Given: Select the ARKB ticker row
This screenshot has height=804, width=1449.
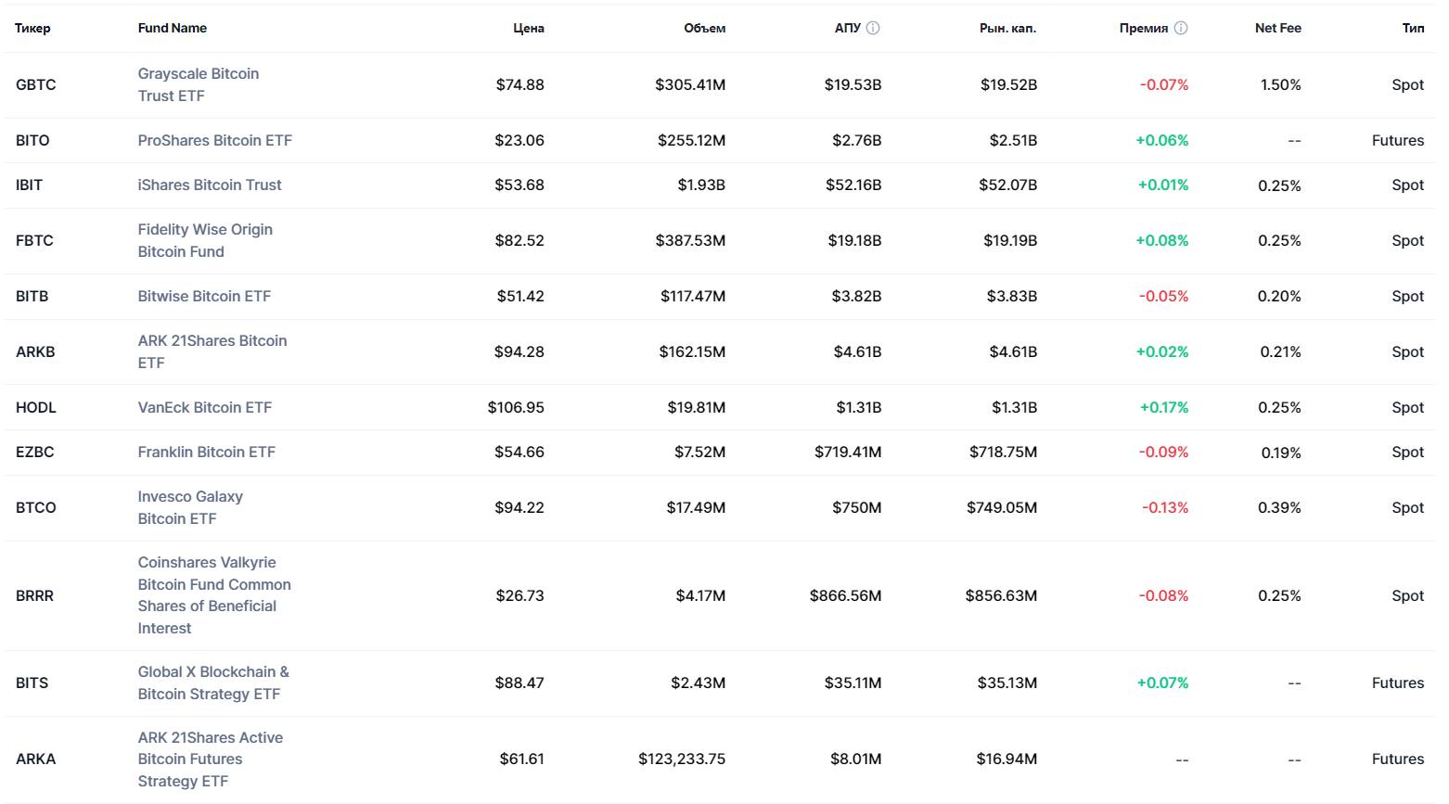Looking at the screenshot, I should (x=35, y=351).
